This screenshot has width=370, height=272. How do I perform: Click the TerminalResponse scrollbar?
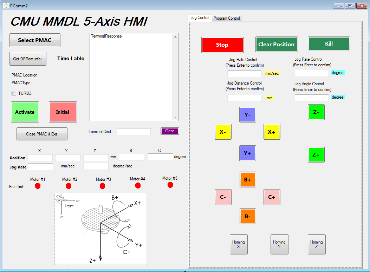point(176,77)
